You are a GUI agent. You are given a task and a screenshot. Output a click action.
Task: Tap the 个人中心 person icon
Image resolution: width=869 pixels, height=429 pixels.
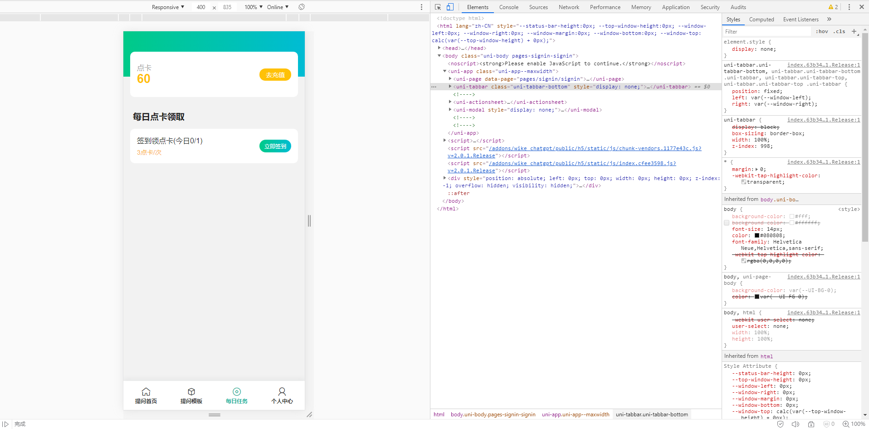point(282,391)
